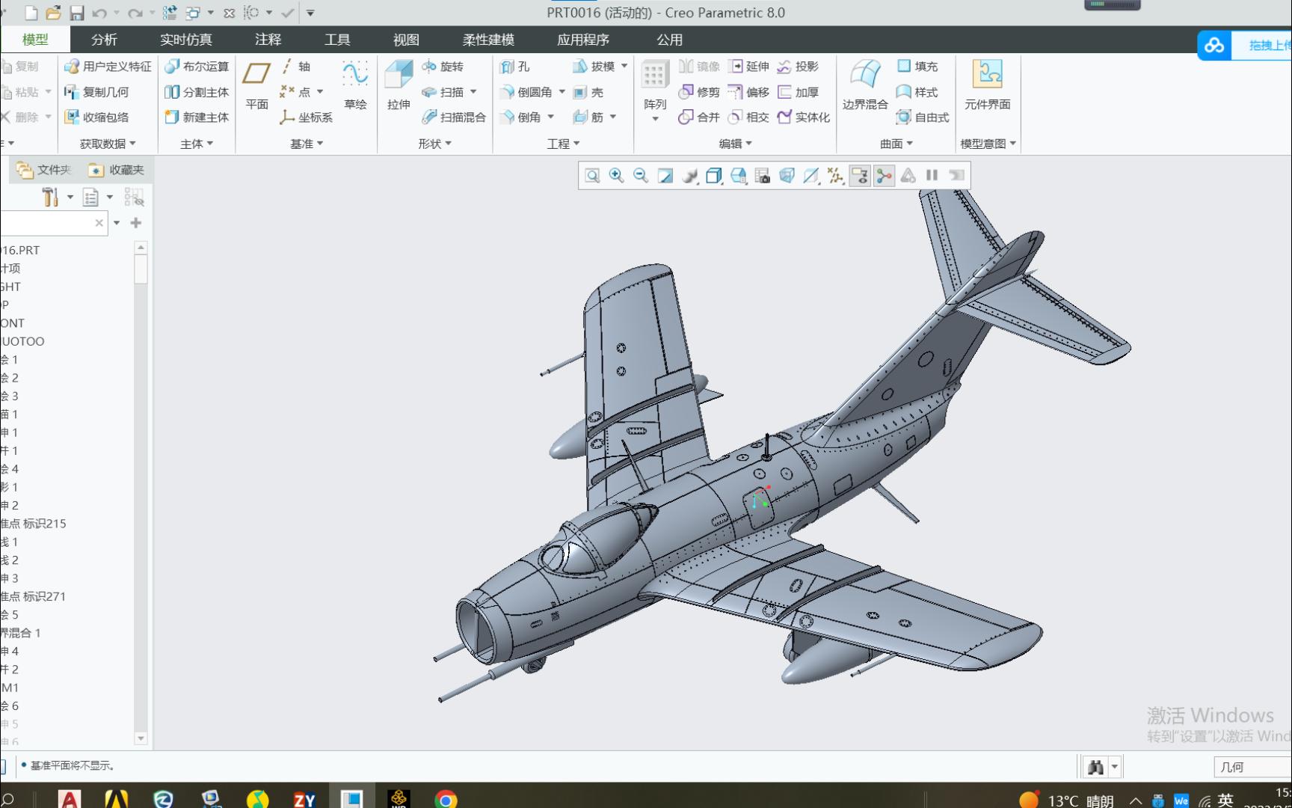Zoom out with the magnifier minus icon
This screenshot has width=1292, height=808.
(x=641, y=176)
